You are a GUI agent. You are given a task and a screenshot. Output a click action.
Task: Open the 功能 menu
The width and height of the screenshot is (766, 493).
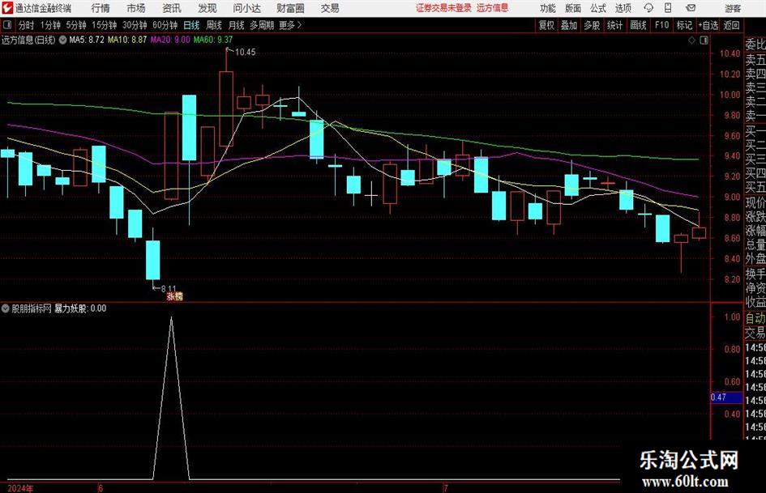click(x=548, y=8)
